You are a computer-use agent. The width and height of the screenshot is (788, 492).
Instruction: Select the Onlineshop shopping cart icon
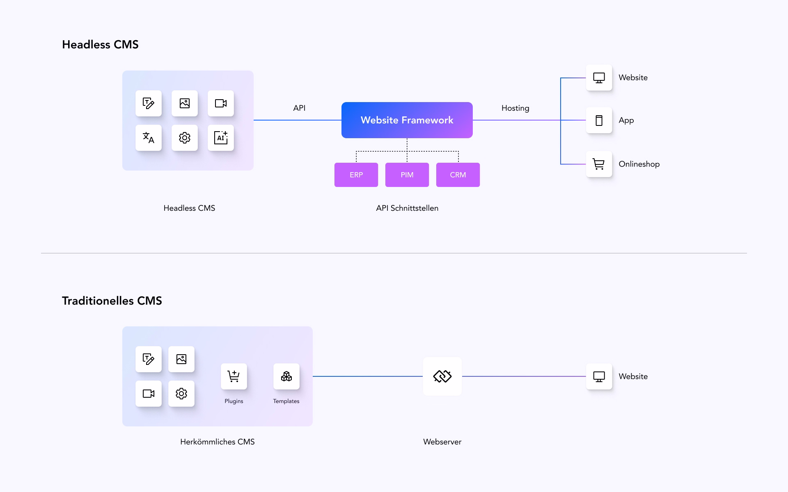point(599,164)
